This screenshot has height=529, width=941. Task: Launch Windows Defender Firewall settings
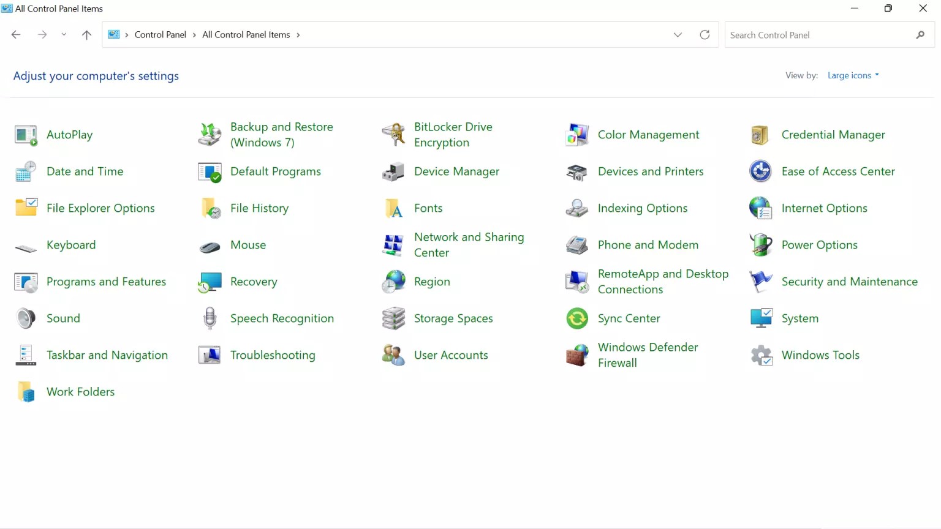[x=648, y=355]
